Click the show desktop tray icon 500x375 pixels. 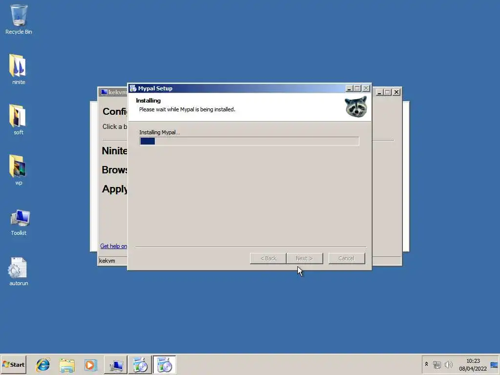(x=494, y=364)
